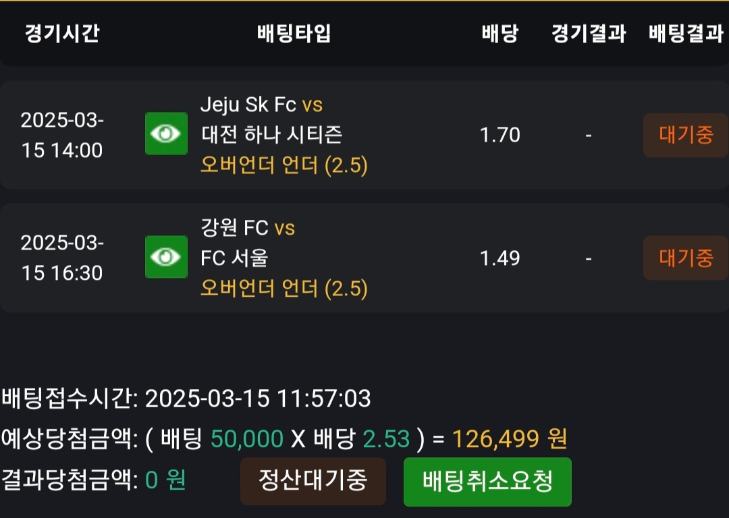Viewport: 729px width, 518px height.
Task: Click the 배당 column header
Action: [x=500, y=34]
